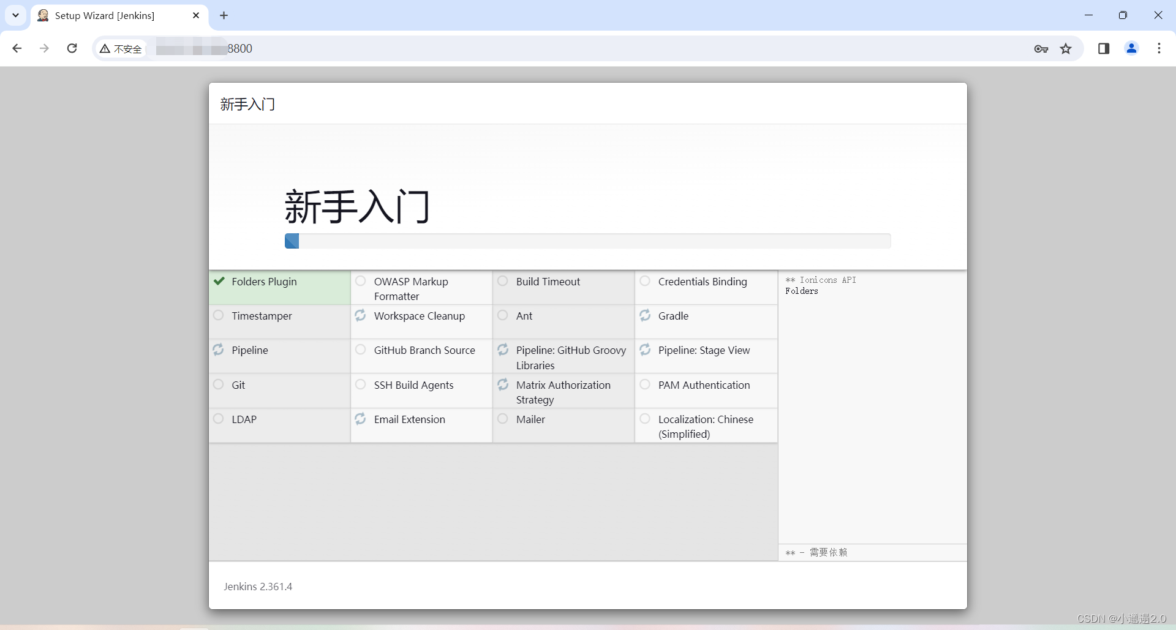Click the Gradle label

673,316
